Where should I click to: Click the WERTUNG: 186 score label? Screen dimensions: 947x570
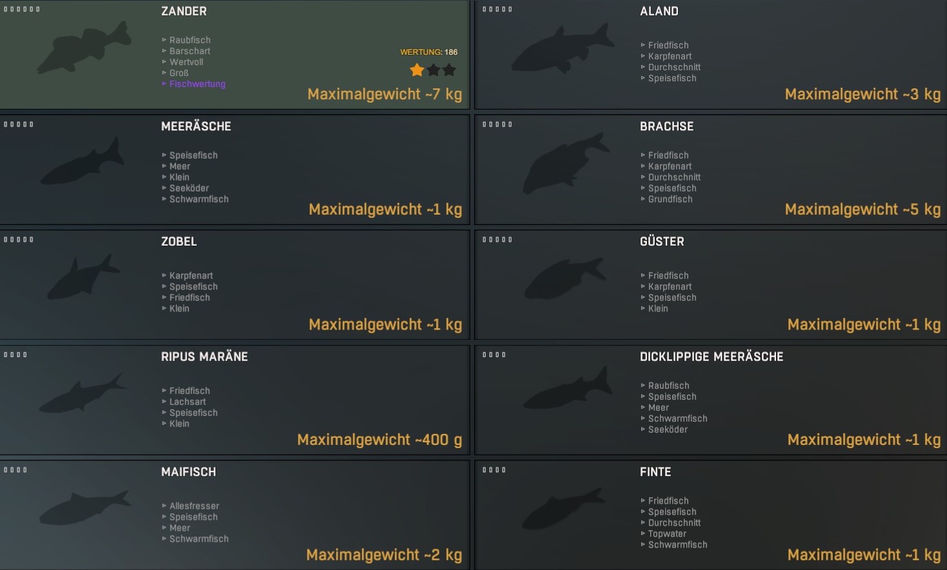[x=428, y=52]
